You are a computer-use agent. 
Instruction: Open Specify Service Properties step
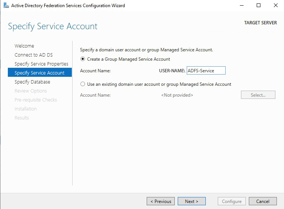pyautogui.click(x=41, y=64)
